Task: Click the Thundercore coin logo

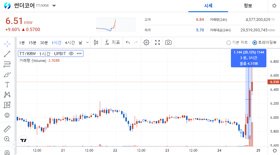Action: click(7, 6)
